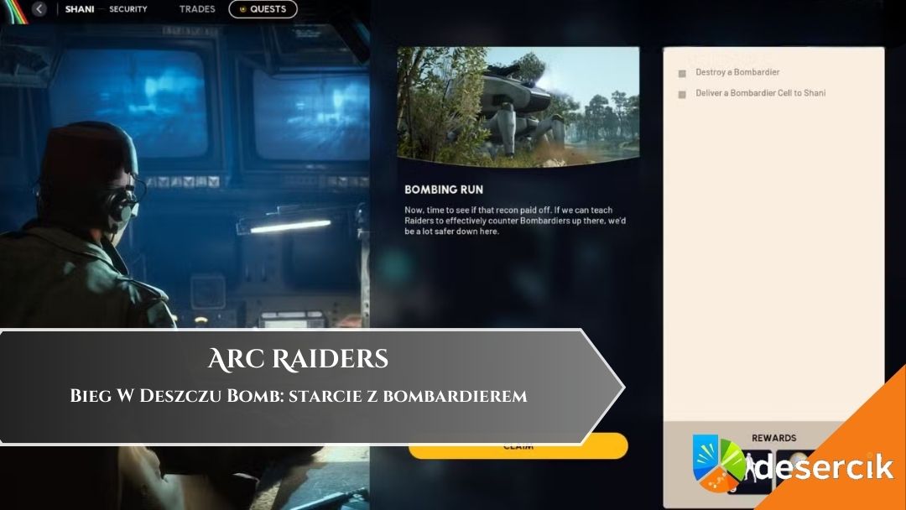This screenshot has height=510, width=906.
Task: Click the rainbow stripe logo in the corner
Action: (x=10, y=8)
